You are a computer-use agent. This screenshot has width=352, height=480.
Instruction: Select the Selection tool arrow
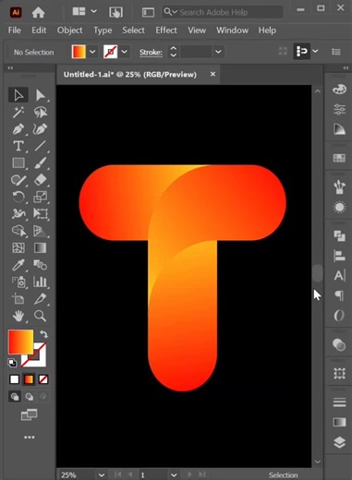coord(18,95)
